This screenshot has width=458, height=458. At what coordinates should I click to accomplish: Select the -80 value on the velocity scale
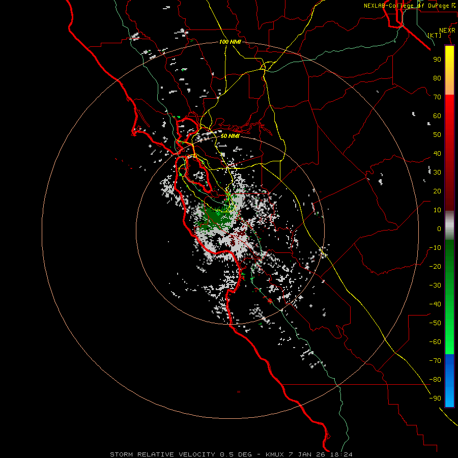pos(435,380)
